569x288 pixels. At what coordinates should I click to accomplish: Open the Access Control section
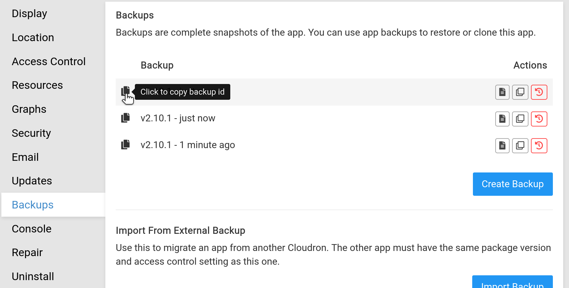[x=49, y=61]
